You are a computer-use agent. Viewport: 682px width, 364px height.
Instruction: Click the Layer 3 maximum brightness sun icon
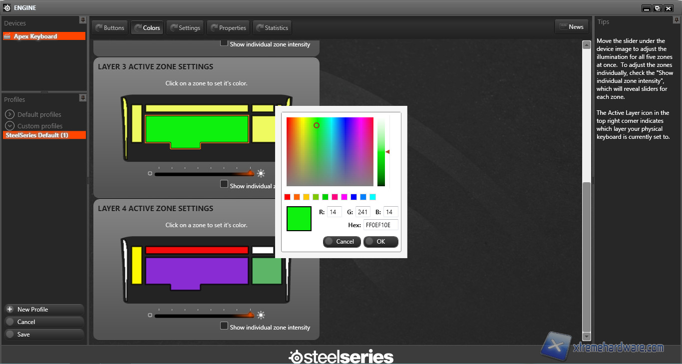click(x=261, y=174)
